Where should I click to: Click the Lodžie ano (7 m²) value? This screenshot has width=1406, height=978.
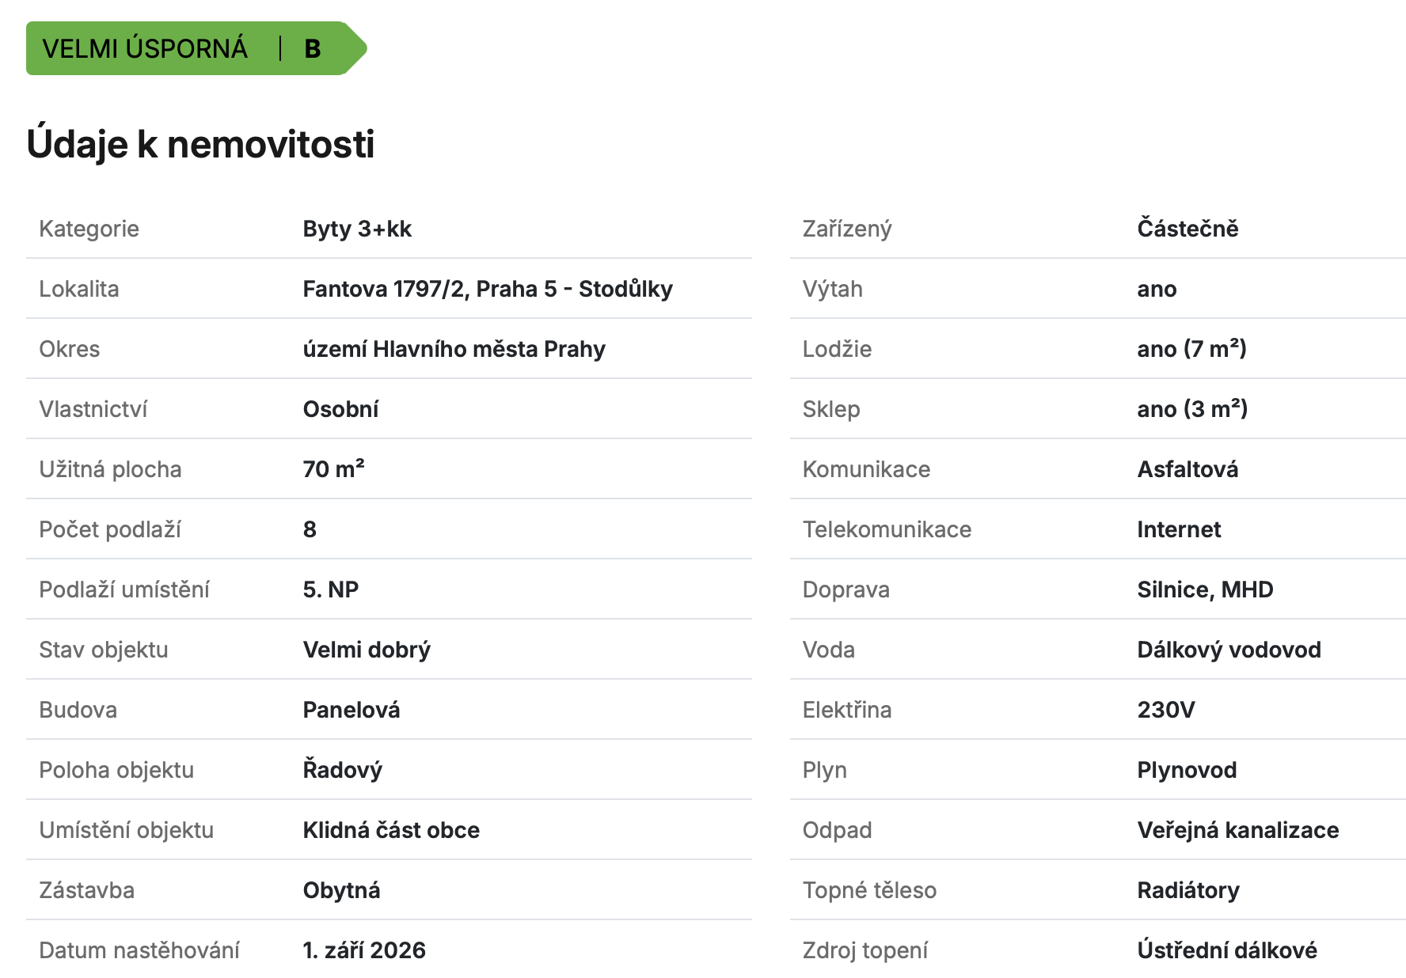(x=1191, y=349)
